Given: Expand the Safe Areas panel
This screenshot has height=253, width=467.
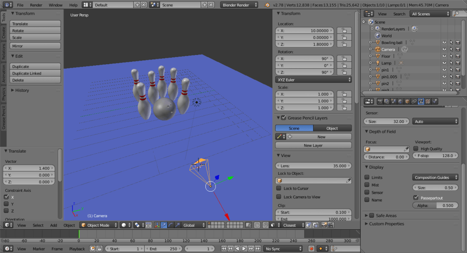Looking at the screenshot, I should (366, 216).
